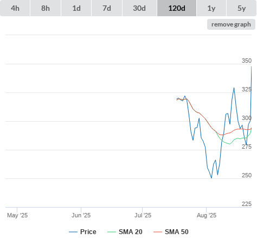The width and height of the screenshot is (257, 246).
Task: Click the 350 price axis label
Action: pyautogui.click(x=247, y=61)
